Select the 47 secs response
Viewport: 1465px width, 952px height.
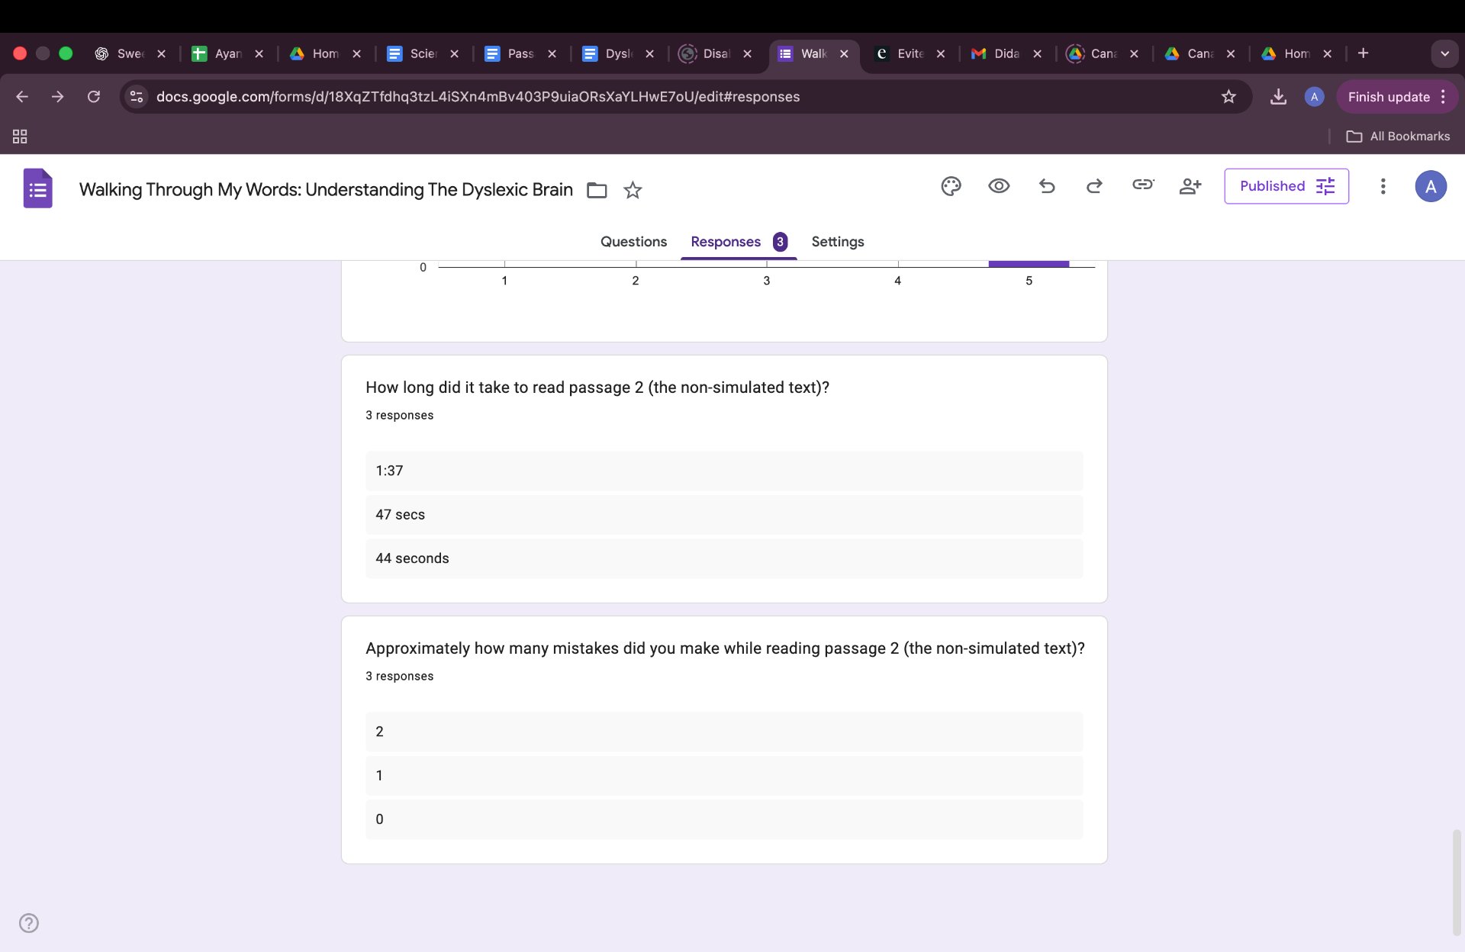(724, 515)
